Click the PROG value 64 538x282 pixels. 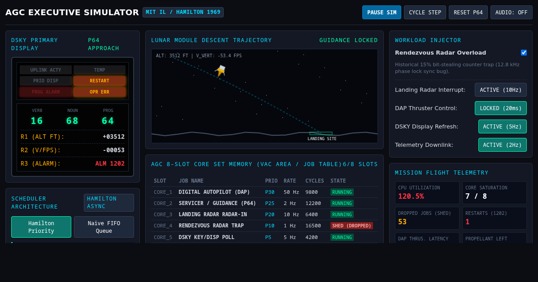click(x=108, y=121)
